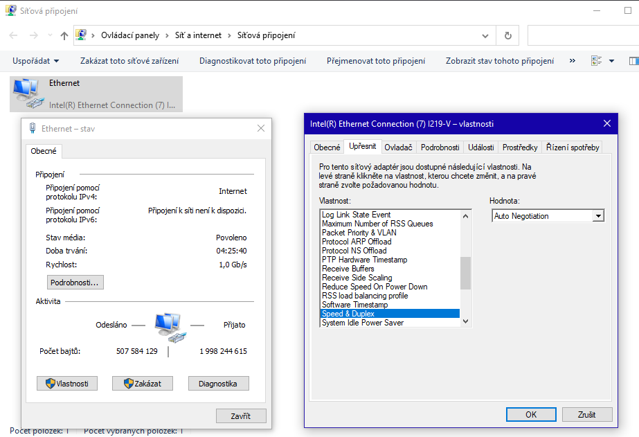639x437 pixels.
Task: Click the Podrobnosti... button
Action: [75, 282]
